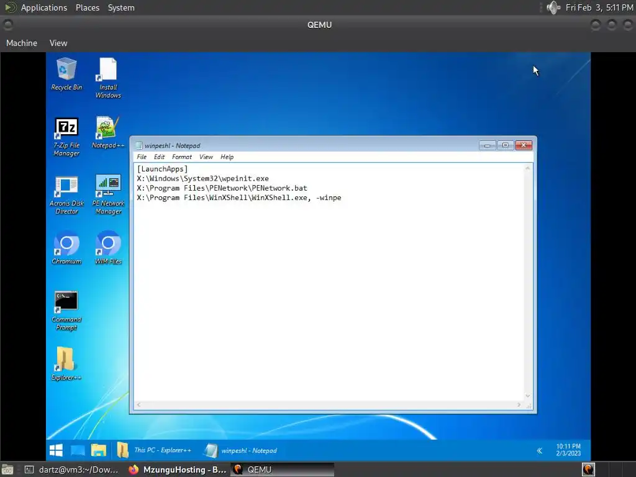The height and width of the screenshot is (477, 636).
Task: Open Acronis Disk Director shortcut
Action: point(66,194)
